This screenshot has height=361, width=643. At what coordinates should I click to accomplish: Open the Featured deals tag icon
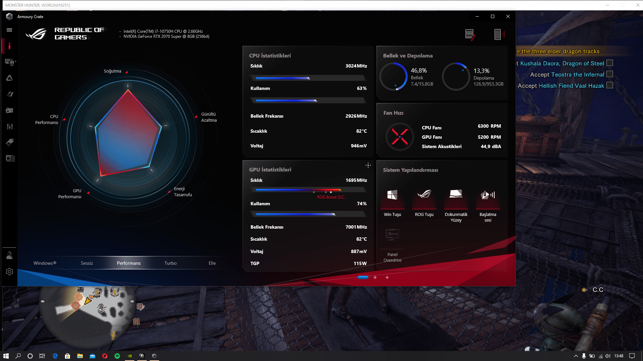pyautogui.click(x=9, y=142)
